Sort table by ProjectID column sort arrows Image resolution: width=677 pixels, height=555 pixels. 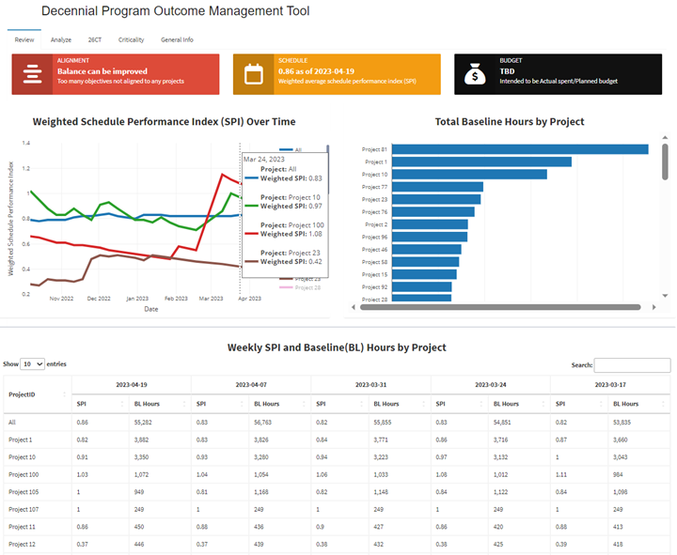[64, 394]
